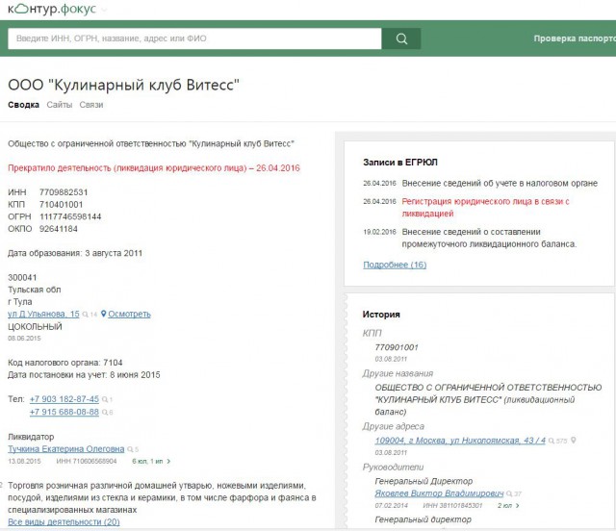Viewport: 616px width, 531px height.
Task: Open phone number +7 903 182-87-45
Action: pyautogui.click(x=64, y=399)
